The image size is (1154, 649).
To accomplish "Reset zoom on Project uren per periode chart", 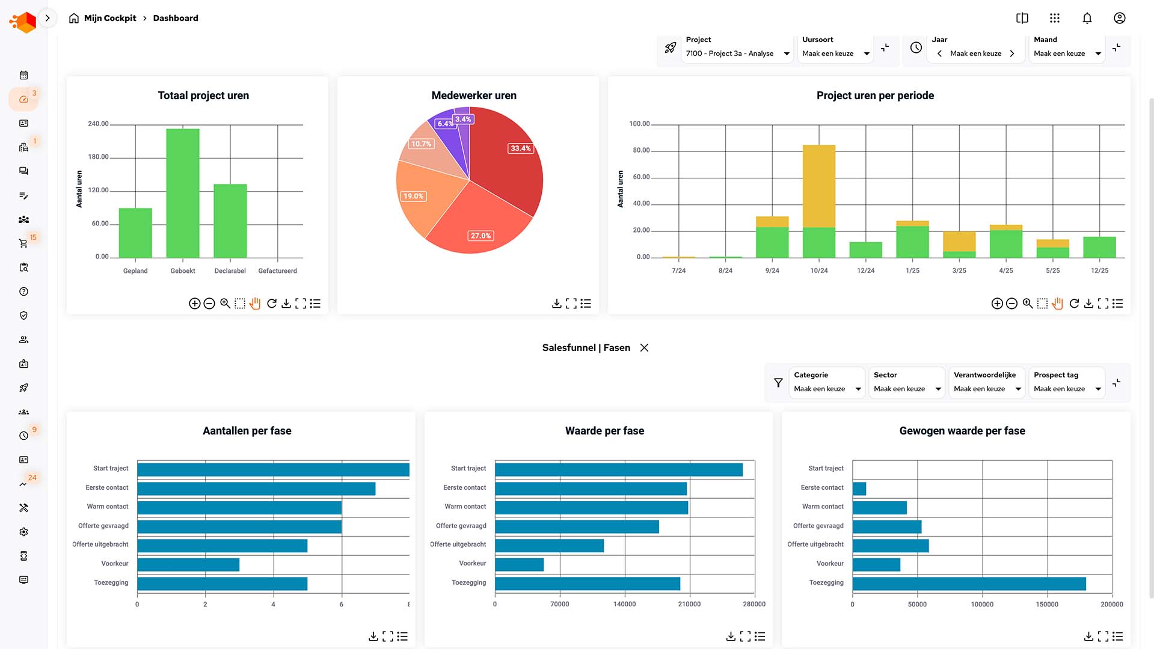I will coord(1074,303).
